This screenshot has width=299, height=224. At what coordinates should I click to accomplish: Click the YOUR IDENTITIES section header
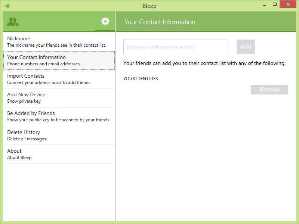[x=141, y=79]
